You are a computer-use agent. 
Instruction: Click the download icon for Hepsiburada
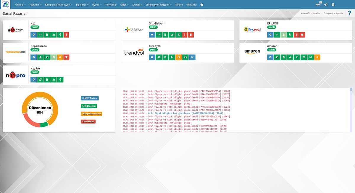click(40, 57)
